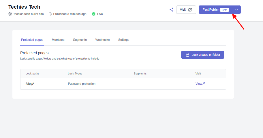
Task: Click the globe icon beside the site domain
Action: (x=10, y=14)
